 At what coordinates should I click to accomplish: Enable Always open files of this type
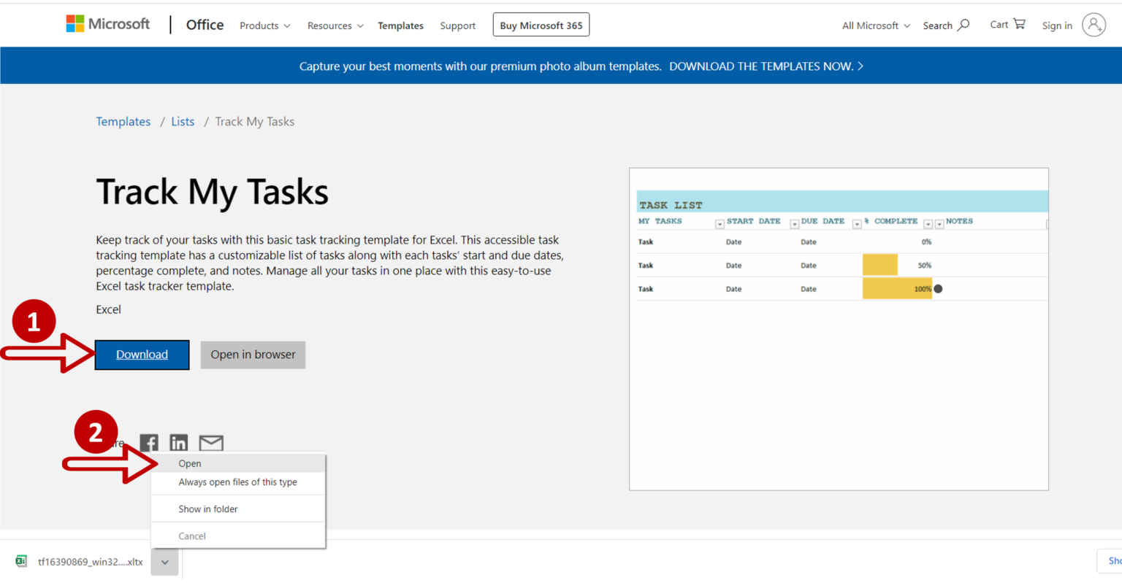tap(237, 482)
